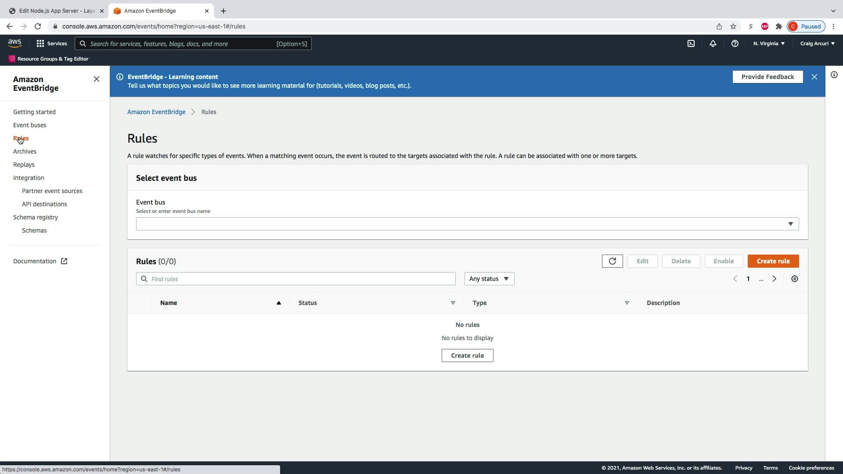Click the Provide Feedback button
This screenshot has height=474, width=843.
tap(767, 77)
